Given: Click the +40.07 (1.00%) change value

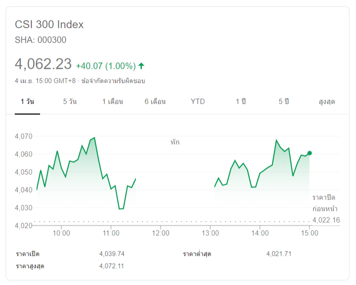Looking at the screenshot, I should 106,66.
